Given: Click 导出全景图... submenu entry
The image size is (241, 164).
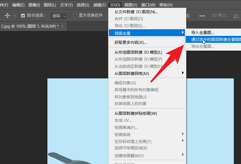Looking at the screenshot, I should (x=213, y=46).
